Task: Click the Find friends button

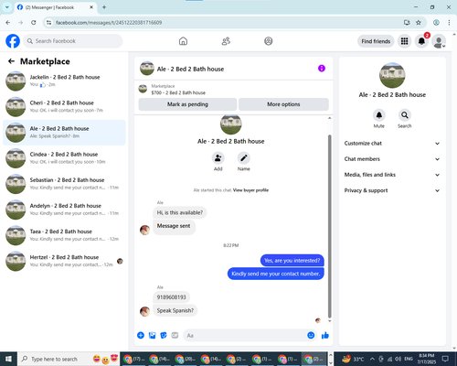Action: 376,41
